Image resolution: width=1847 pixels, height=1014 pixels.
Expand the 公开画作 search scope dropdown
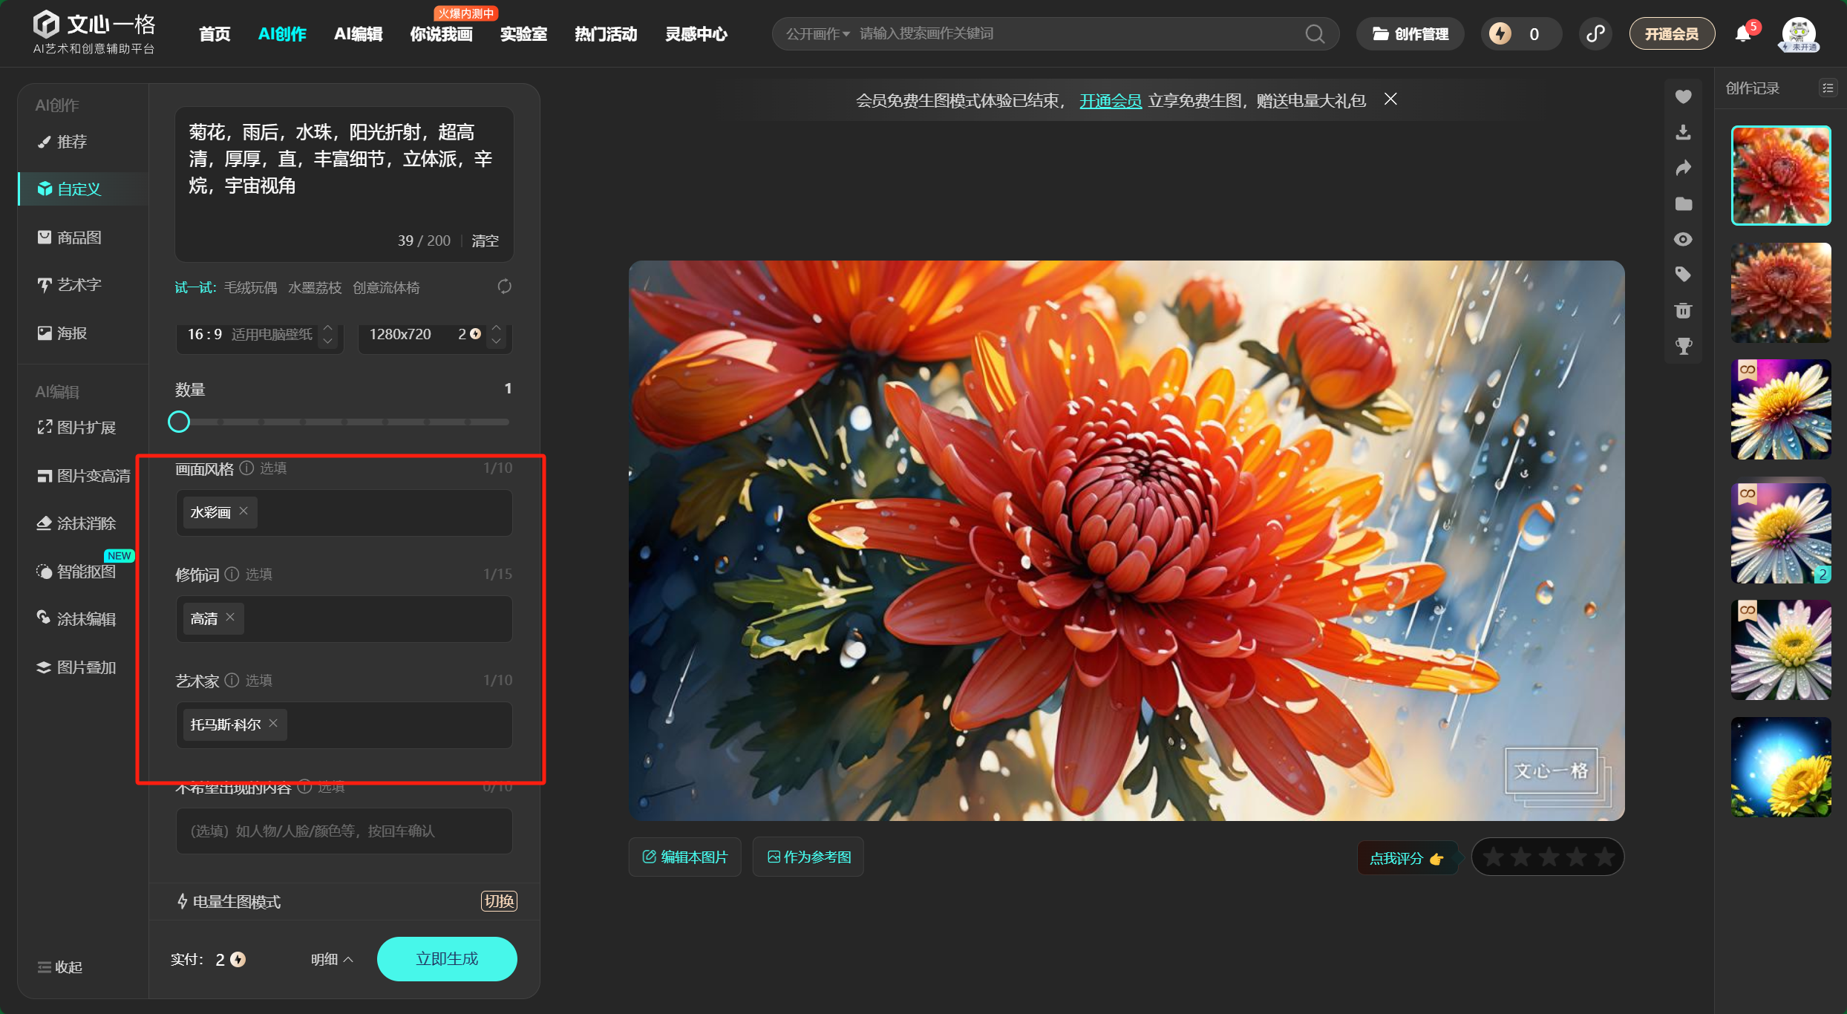(817, 34)
